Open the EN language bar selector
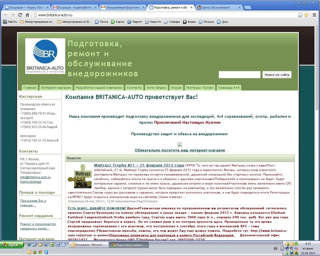Viewport: 320px width, 256px height. tap(276, 248)
